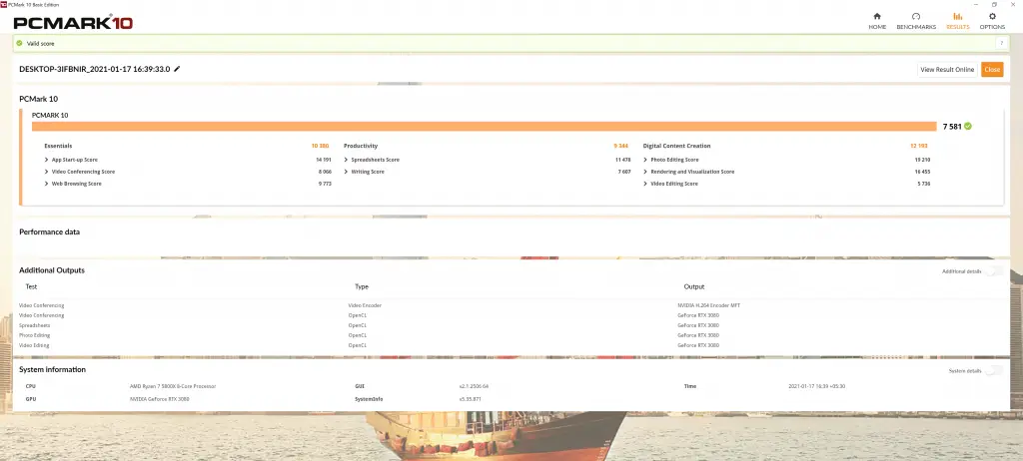Image resolution: width=1023 pixels, height=461 pixels.
Task: Toggle the Additional details switch
Action: (994, 270)
